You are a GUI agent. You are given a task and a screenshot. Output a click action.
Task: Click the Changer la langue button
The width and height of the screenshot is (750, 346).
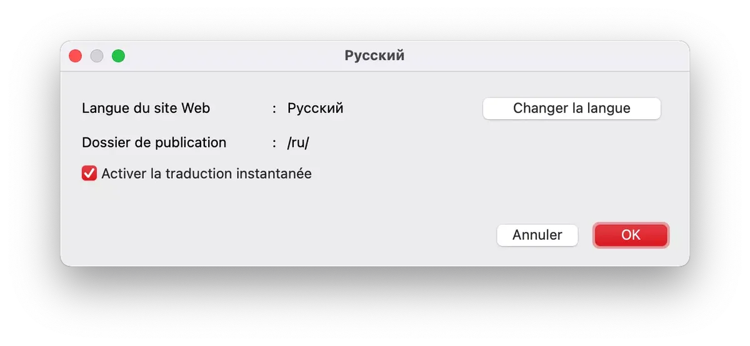[x=571, y=108]
